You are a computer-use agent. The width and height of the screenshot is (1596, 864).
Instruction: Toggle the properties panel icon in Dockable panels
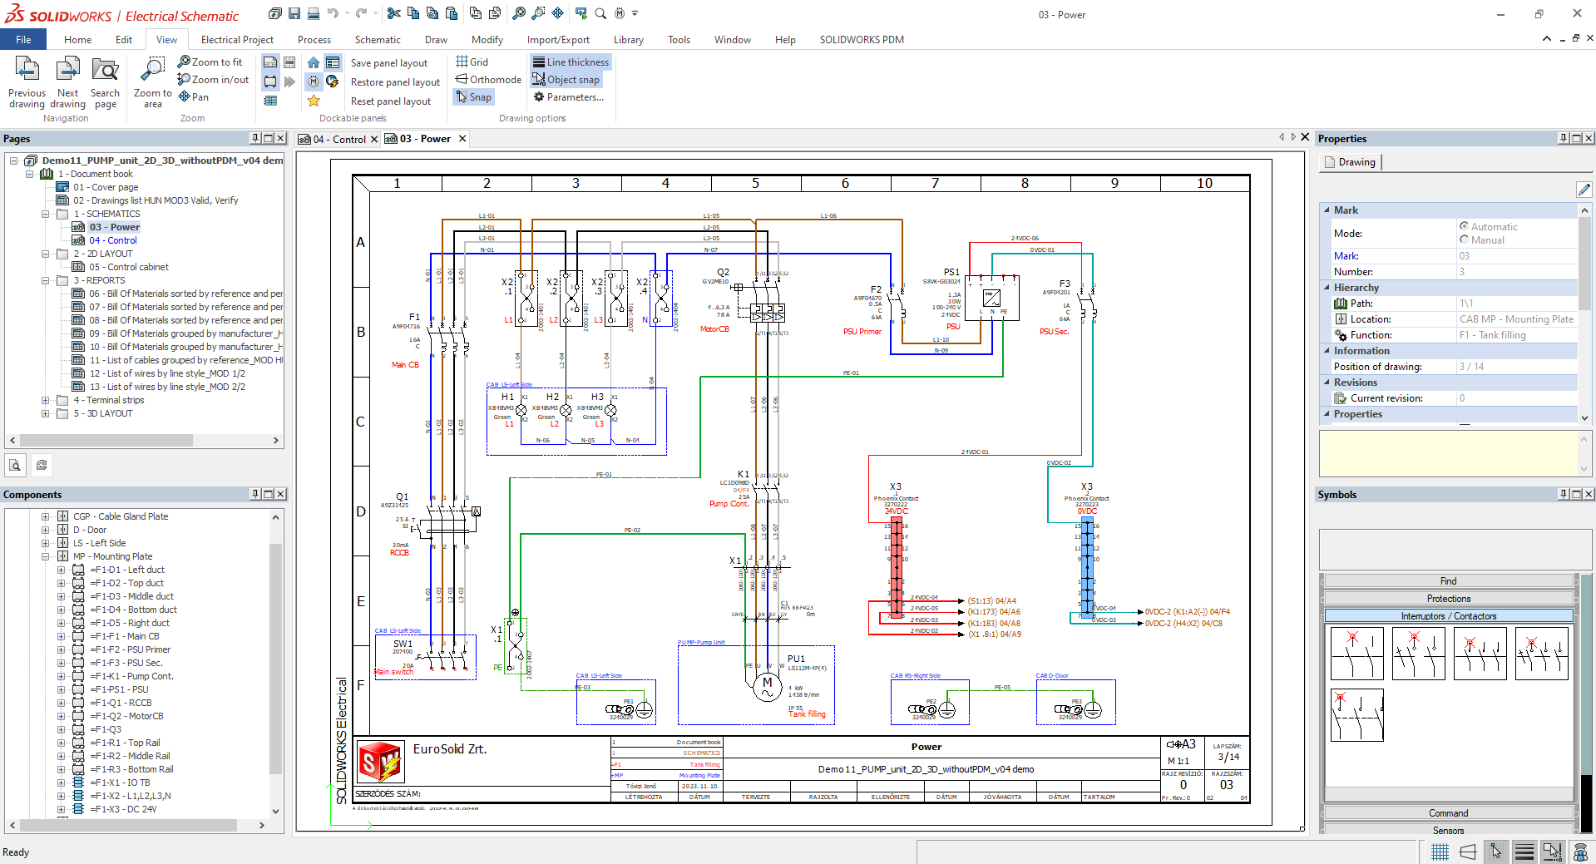point(332,62)
